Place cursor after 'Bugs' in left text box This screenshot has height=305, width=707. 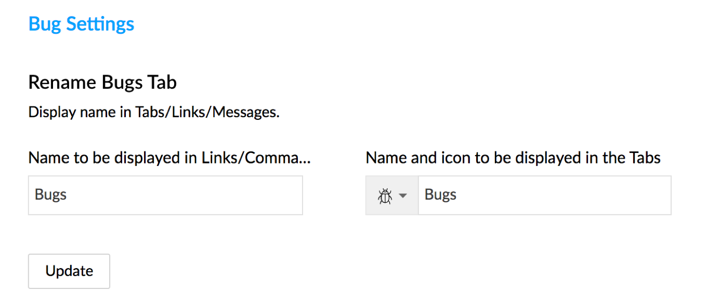click(68, 195)
